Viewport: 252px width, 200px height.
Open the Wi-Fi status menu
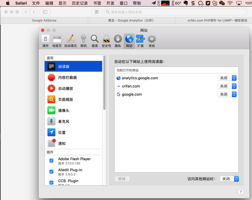tap(230, 3)
